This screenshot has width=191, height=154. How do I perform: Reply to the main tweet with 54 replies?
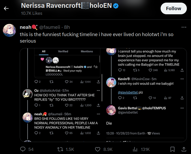(x=23, y=149)
